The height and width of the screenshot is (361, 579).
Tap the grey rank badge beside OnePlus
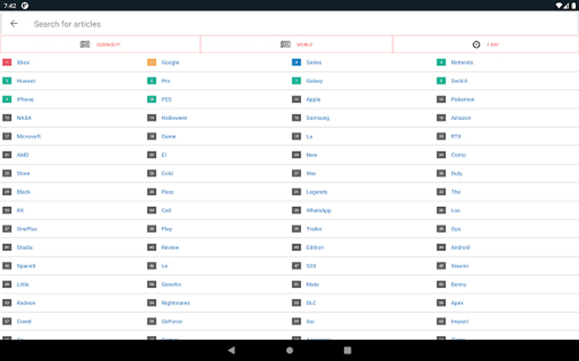click(x=7, y=229)
